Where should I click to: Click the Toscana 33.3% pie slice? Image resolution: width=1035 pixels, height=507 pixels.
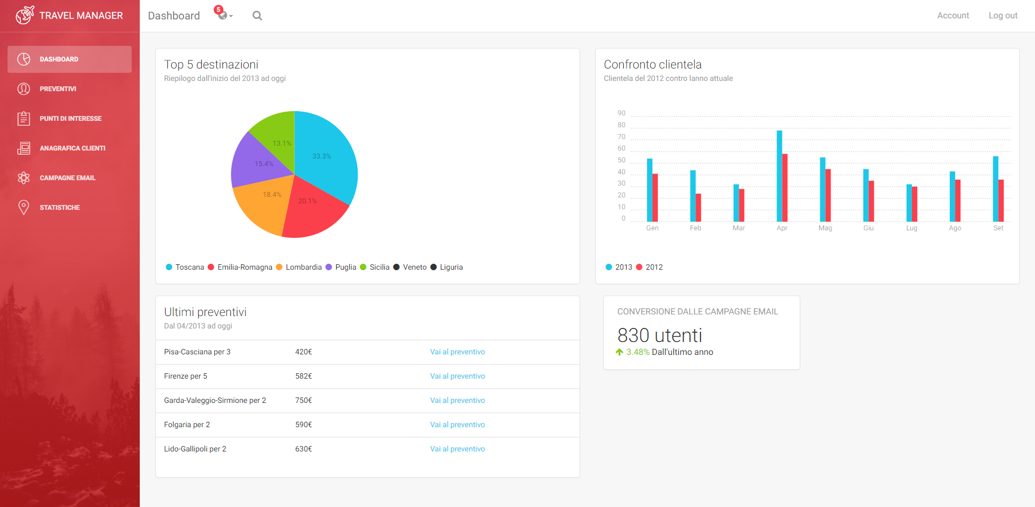(324, 156)
